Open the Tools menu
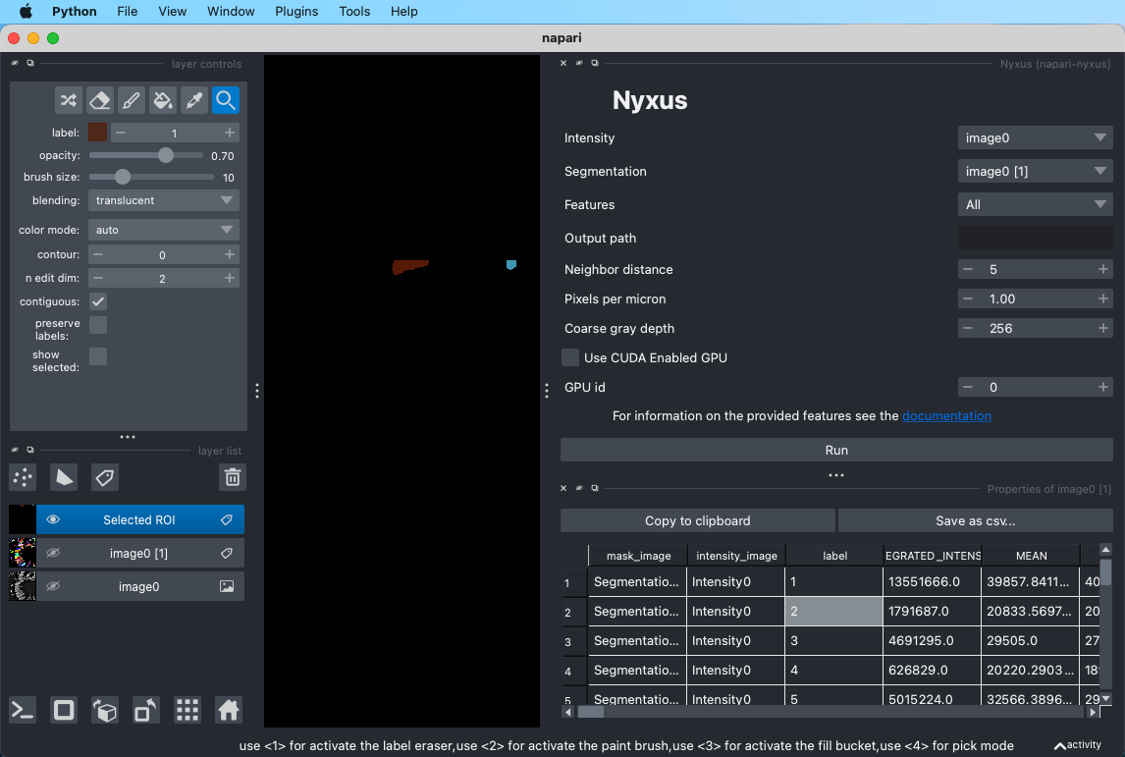Viewport: 1125px width, 757px height. [354, 12]
